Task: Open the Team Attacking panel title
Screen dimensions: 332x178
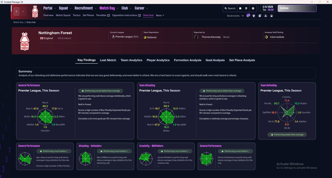Action: pos(147,85)
